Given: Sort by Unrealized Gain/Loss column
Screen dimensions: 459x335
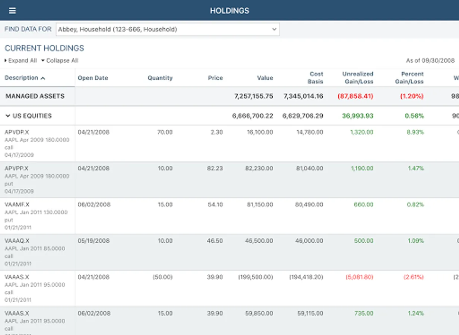Looking at the screenshot, I should (x=358, y=78).
